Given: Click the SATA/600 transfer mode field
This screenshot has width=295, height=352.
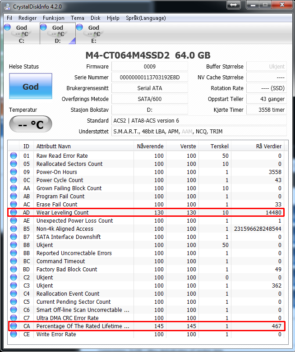Looking at the screenshot, I should (150, 99).
